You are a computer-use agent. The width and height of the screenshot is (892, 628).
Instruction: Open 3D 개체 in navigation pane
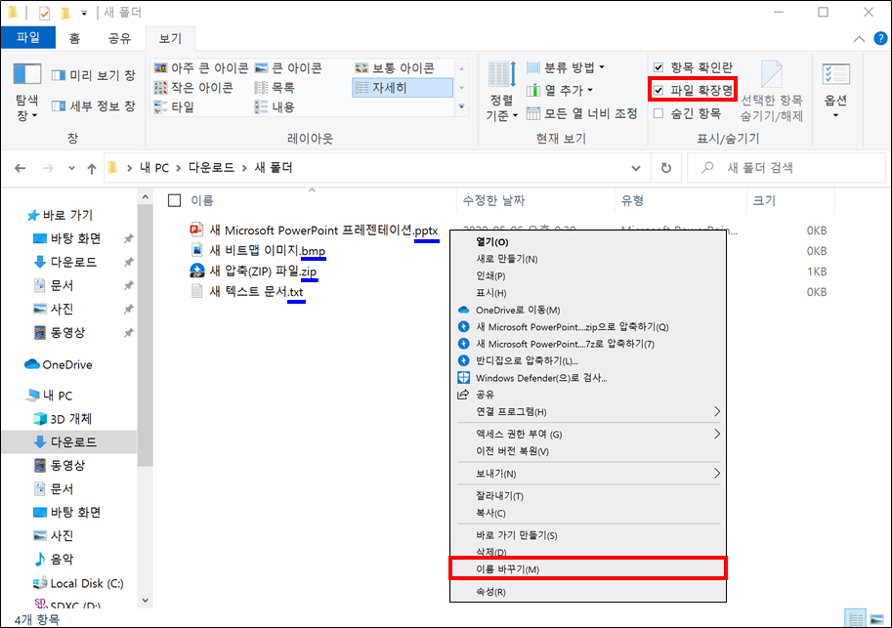63,419
